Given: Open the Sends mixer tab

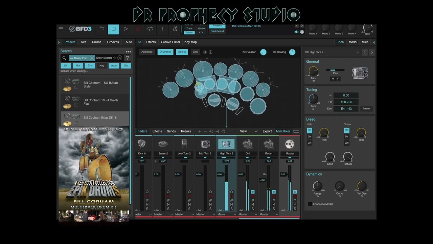Looking at the screenshot, I should (x=171, y=131).
